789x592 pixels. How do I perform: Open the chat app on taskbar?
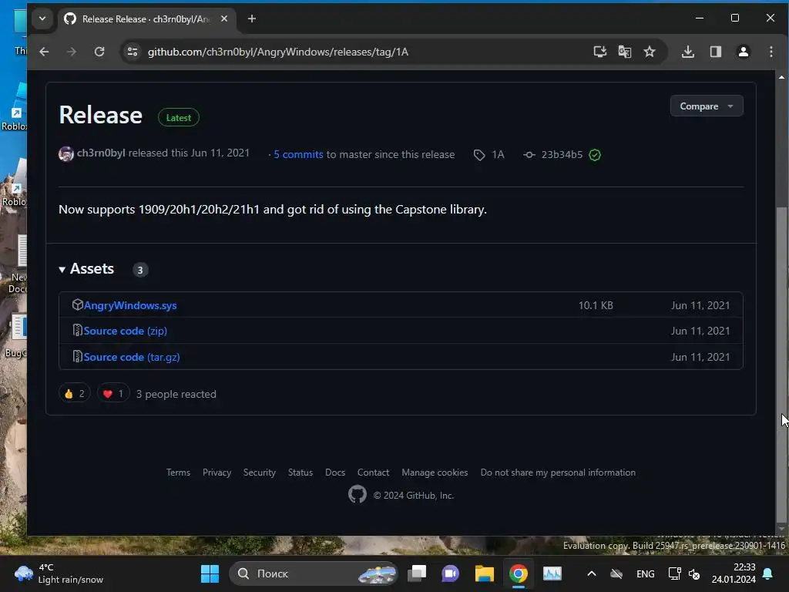450,573
